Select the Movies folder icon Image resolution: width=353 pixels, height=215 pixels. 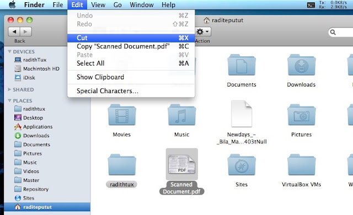(122, 115)
